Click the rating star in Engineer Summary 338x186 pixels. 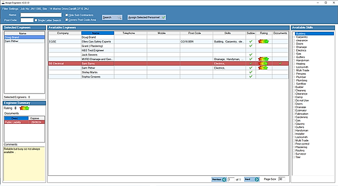[24, 108]
